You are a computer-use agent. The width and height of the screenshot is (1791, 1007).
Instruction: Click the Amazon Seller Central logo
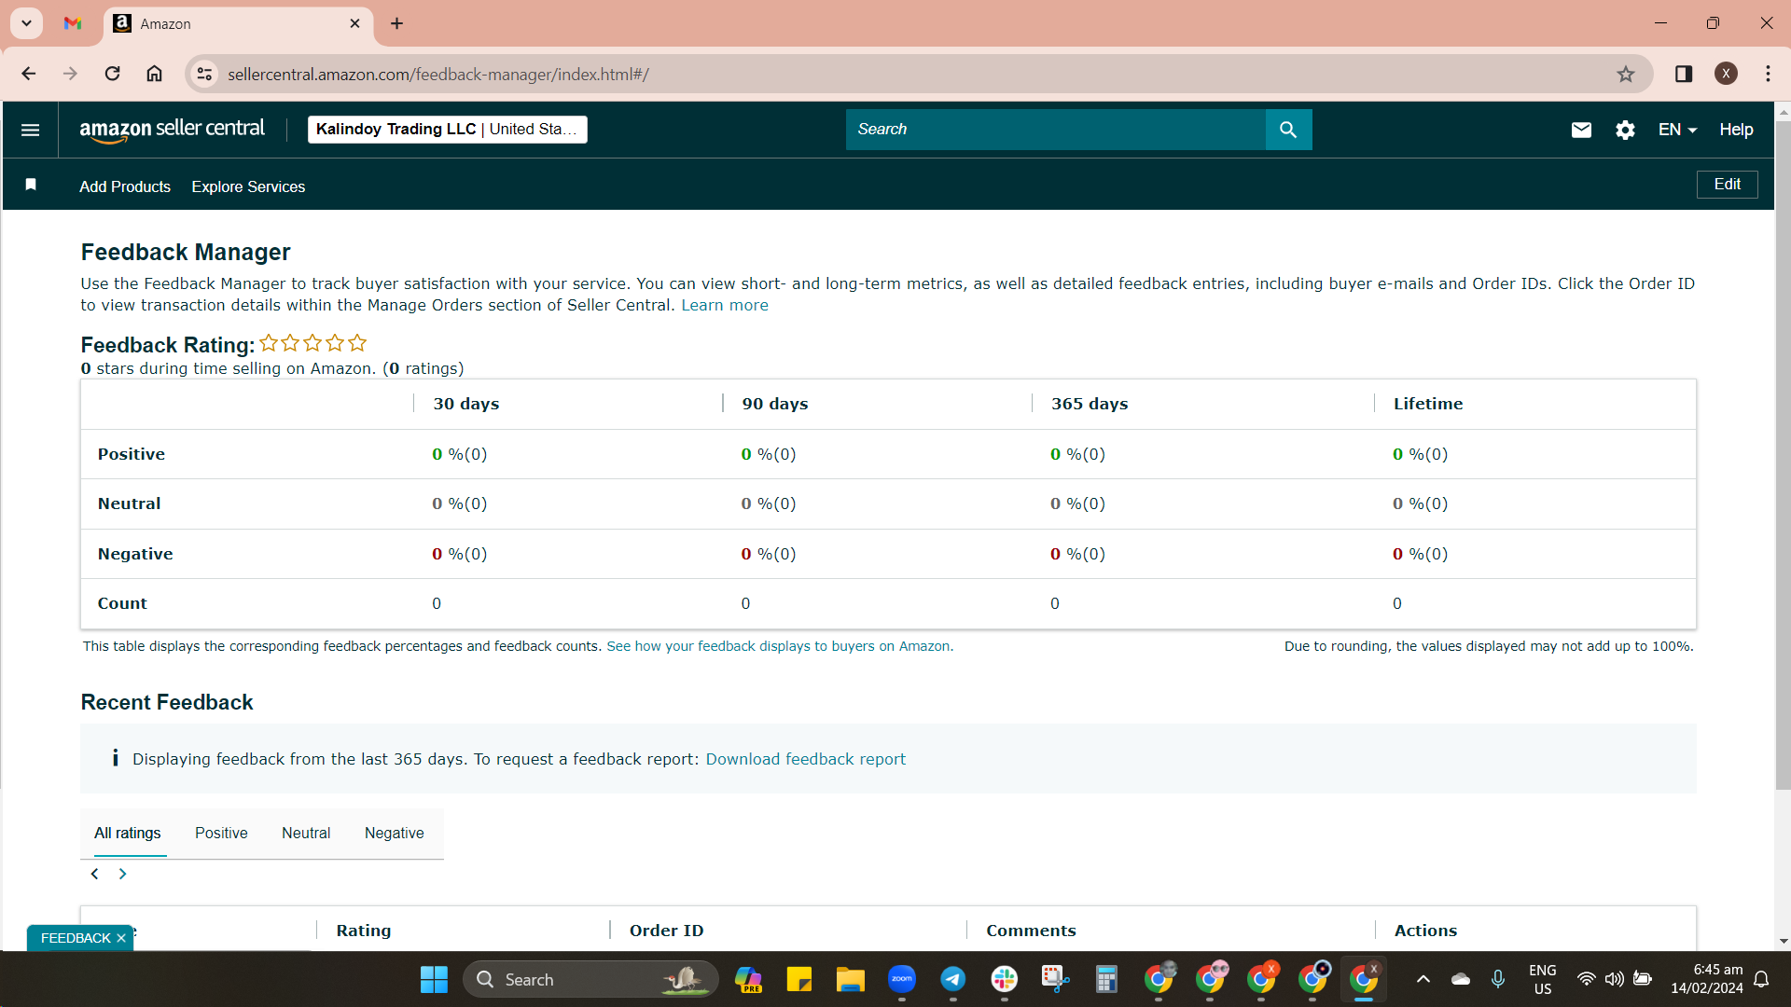(x=172, y=130)
